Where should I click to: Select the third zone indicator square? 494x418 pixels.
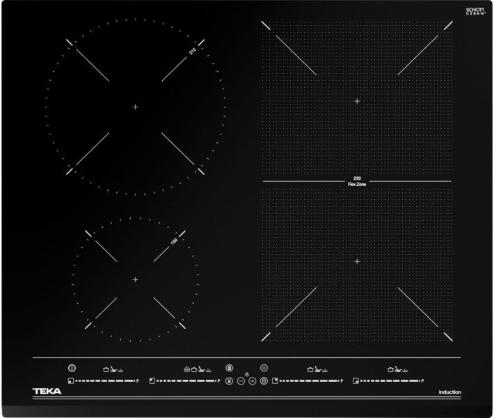(275, 381)
